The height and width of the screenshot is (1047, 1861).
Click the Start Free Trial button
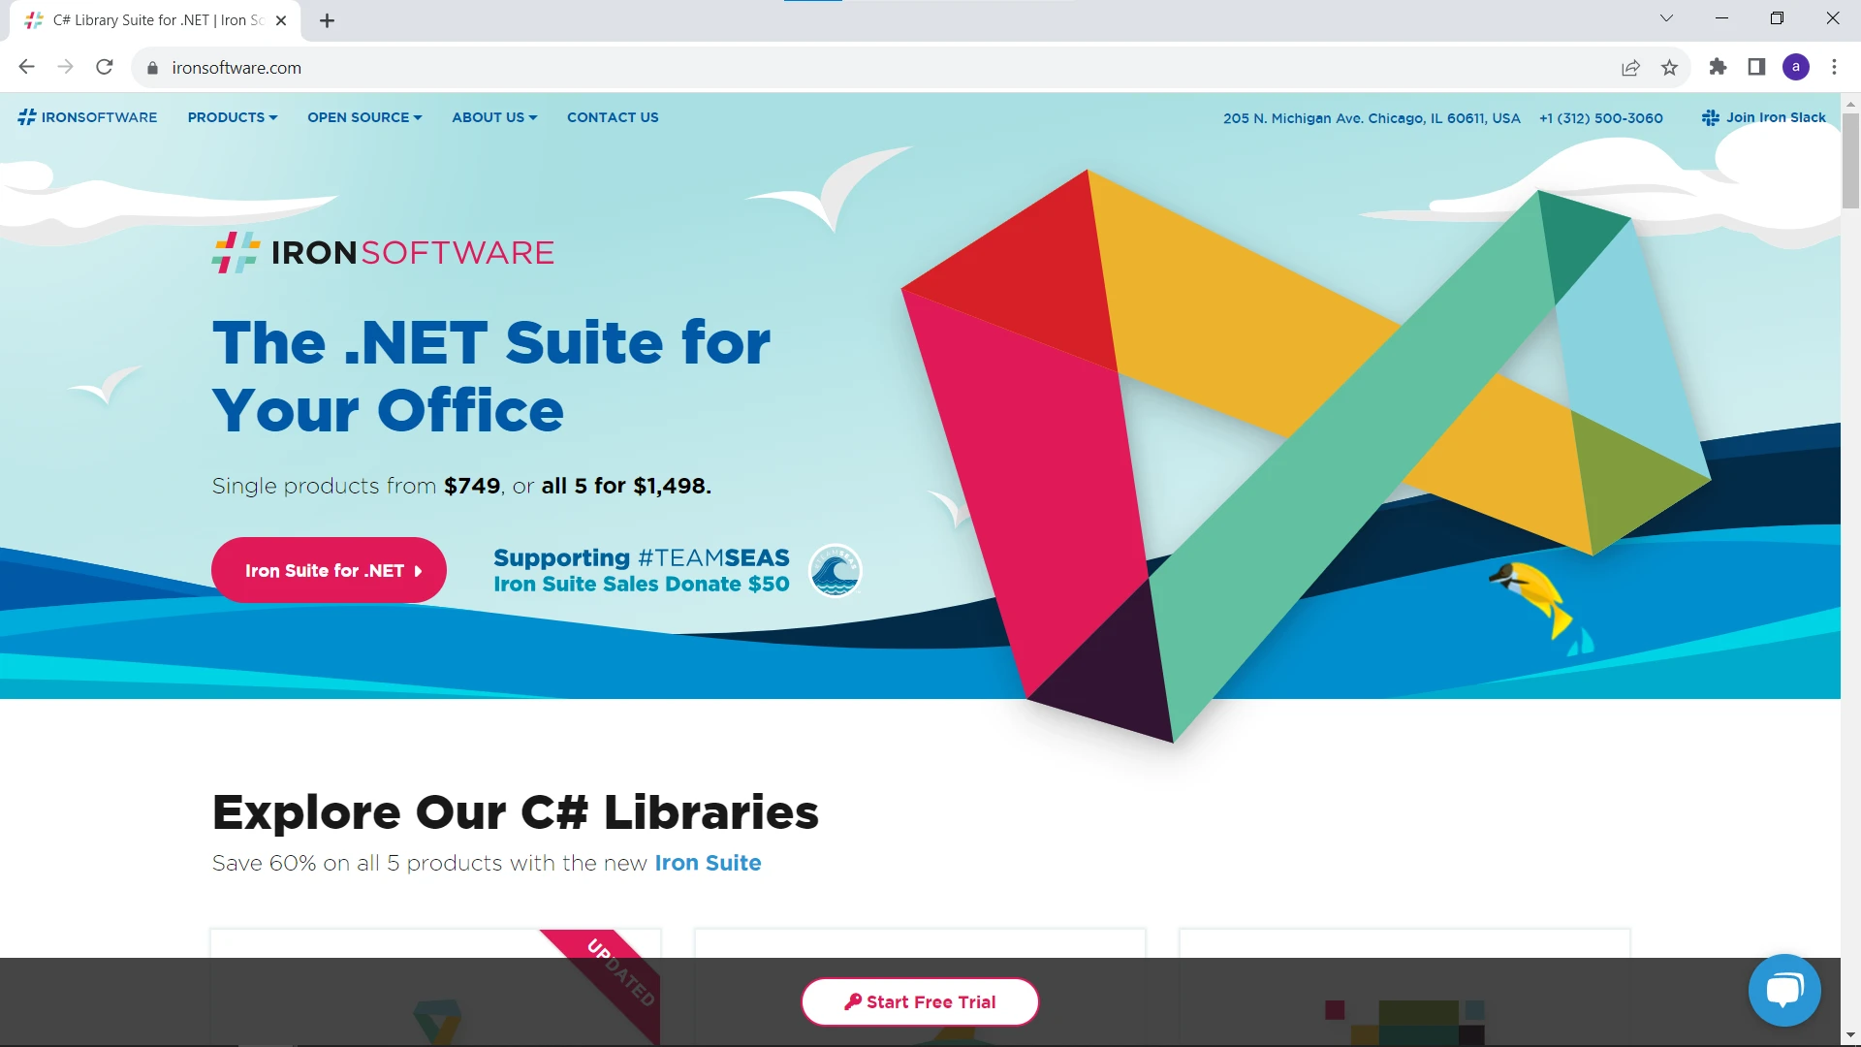tap(919, 1002)
